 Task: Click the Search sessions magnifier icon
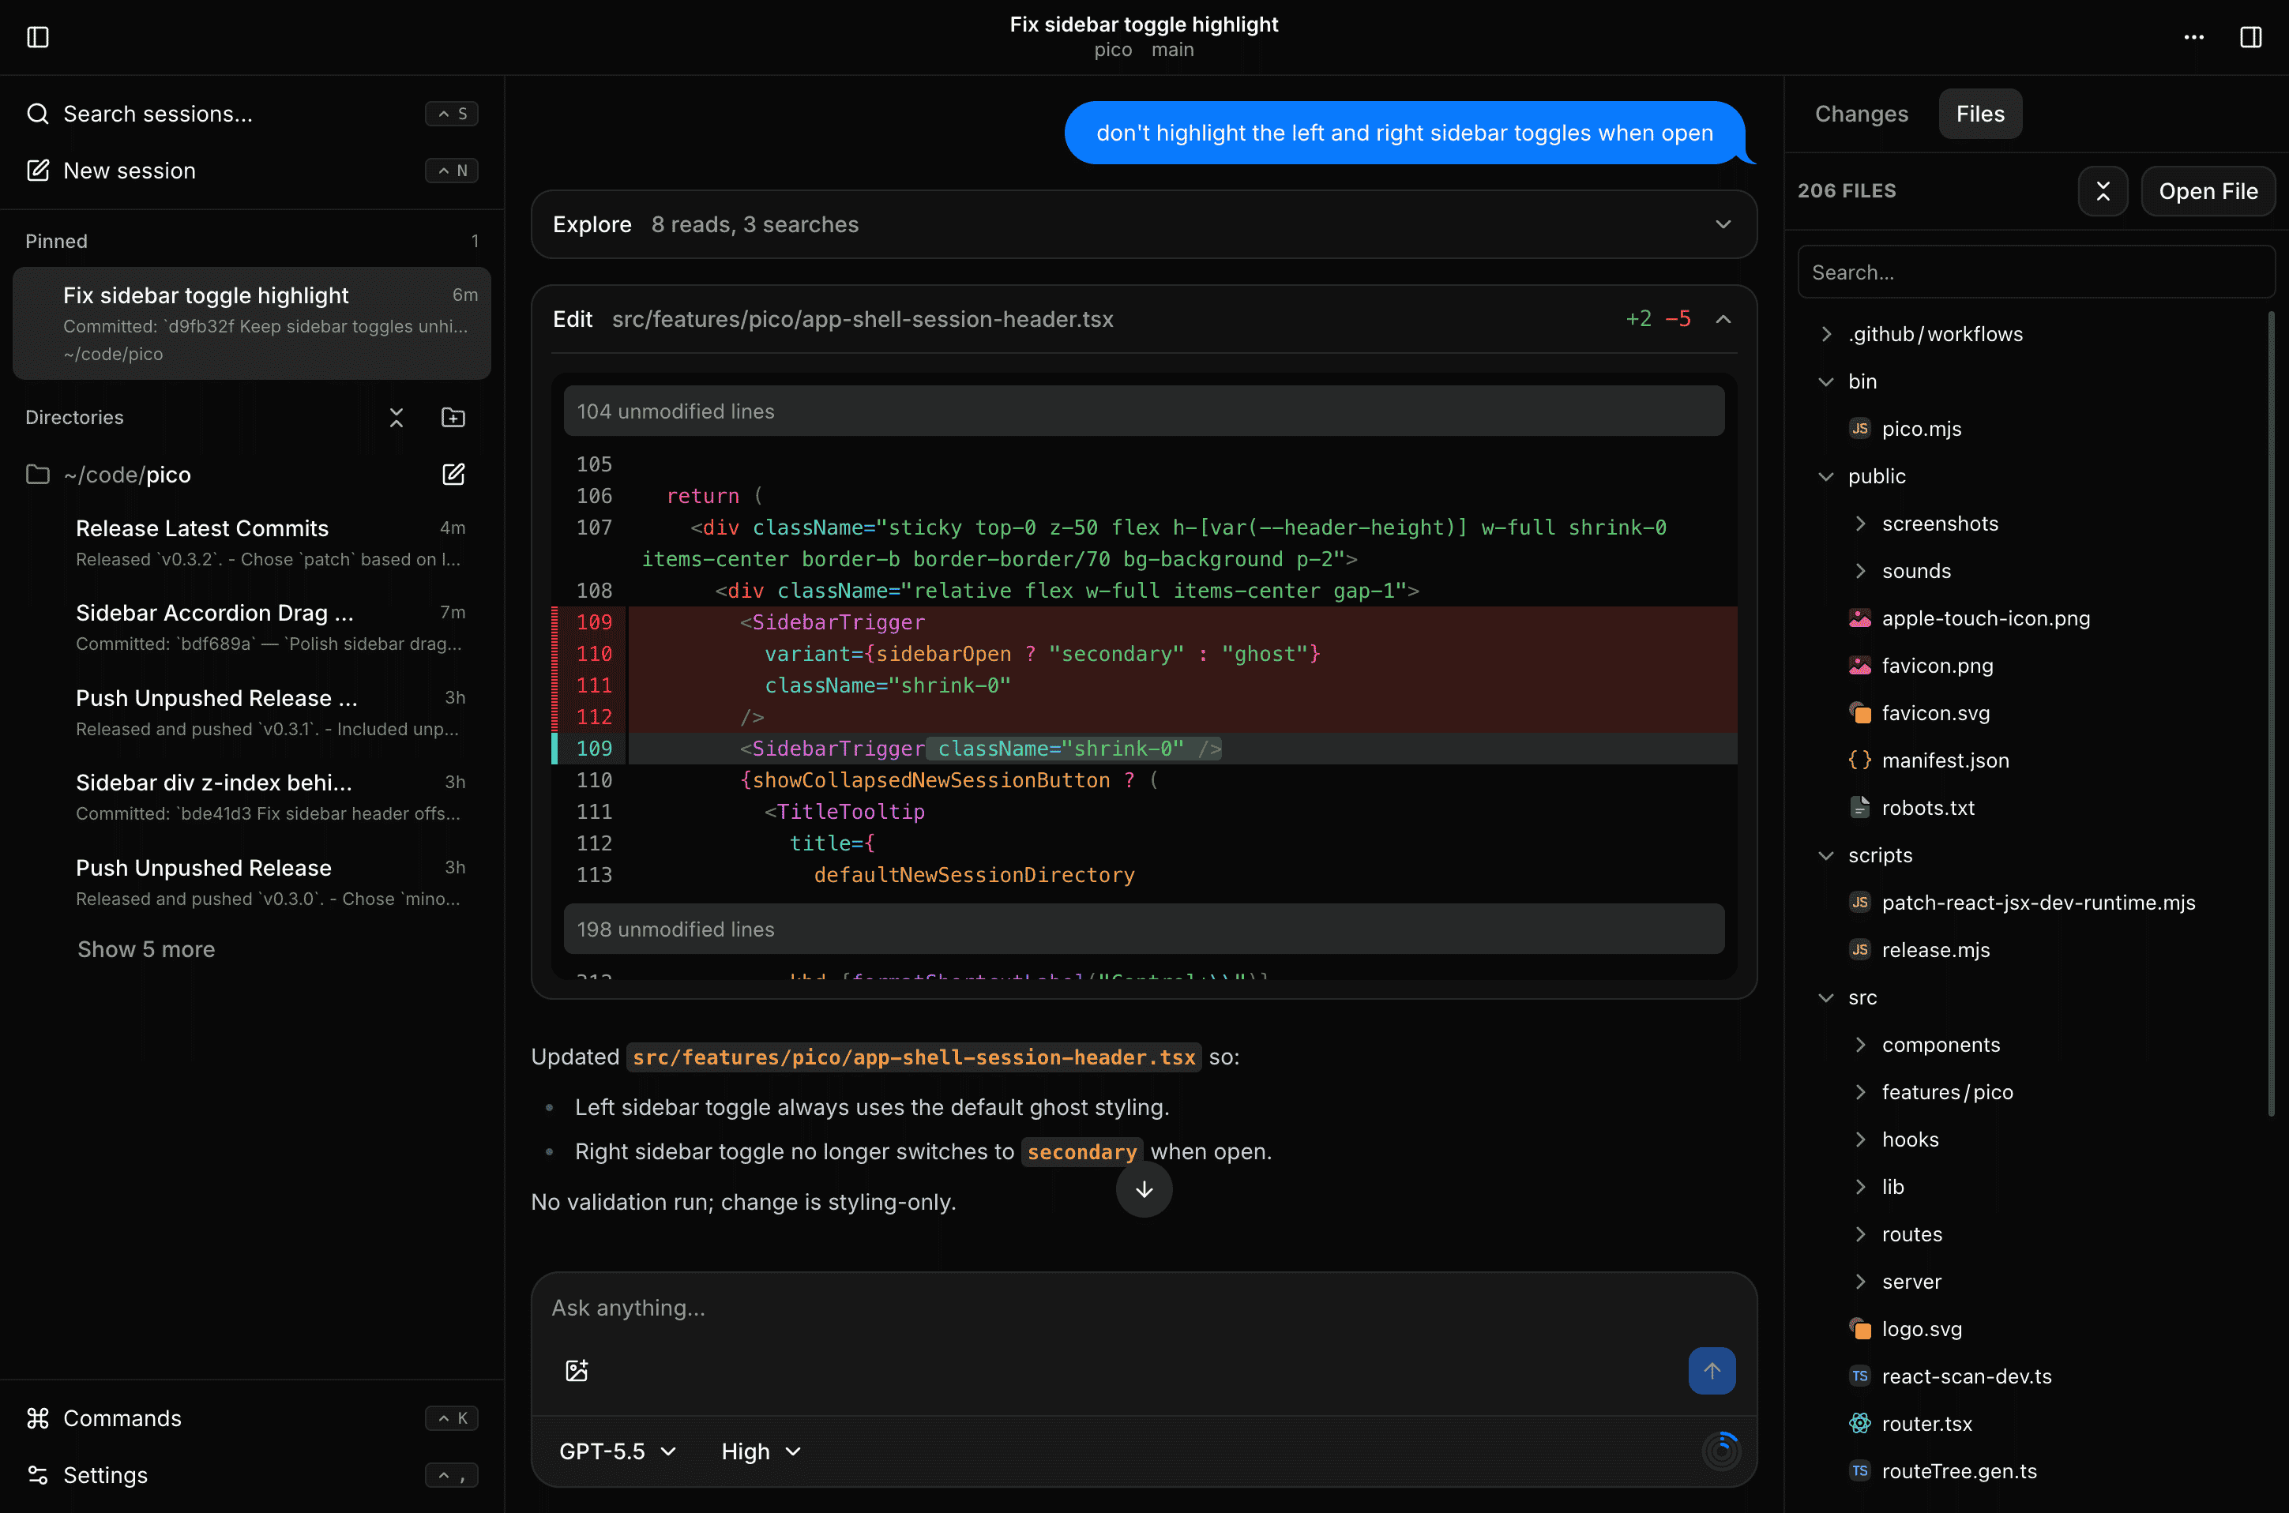[x=38, y=114]
